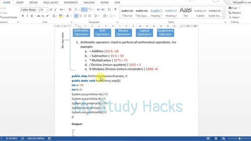251x141 pixels.
Task: Open Paragraph dialog launcher
Action: pos(117,22)
